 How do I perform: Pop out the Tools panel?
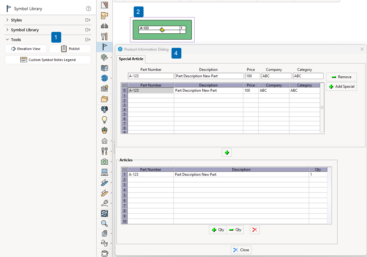click(88, 40)
